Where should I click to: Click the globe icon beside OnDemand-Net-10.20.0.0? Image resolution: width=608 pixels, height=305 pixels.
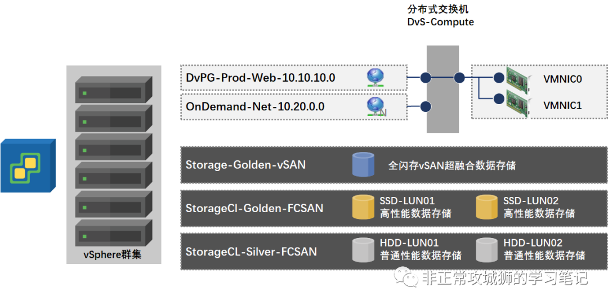375,106
